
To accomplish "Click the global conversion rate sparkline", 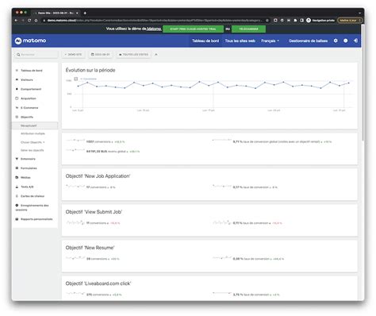I will 222,140.
